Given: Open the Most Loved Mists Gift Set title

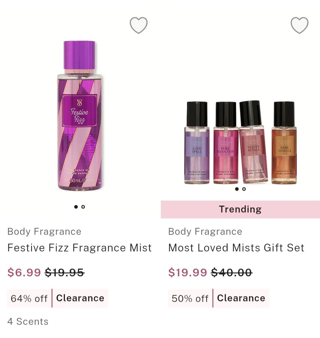Looking at the screenshot, I should 236,248.
